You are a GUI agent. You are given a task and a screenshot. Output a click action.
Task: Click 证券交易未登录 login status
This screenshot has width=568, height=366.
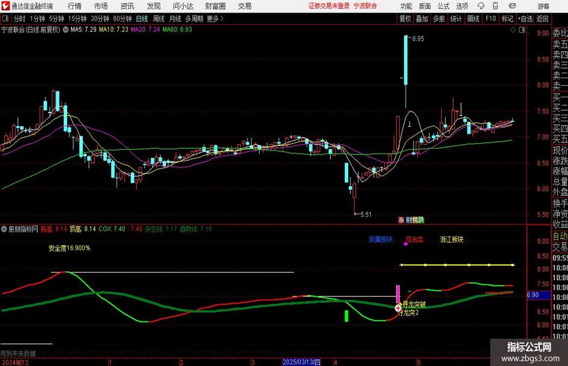click(329, 6)
